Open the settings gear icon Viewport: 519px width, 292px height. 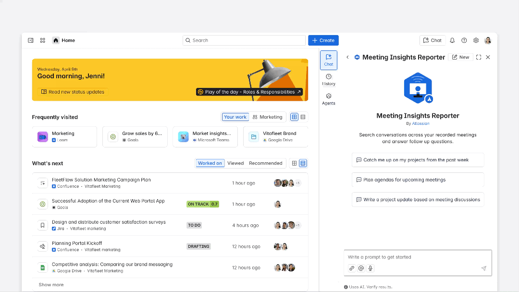[476, 40]
